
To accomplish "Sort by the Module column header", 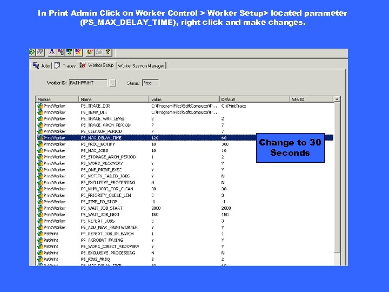I will [57, 99].
